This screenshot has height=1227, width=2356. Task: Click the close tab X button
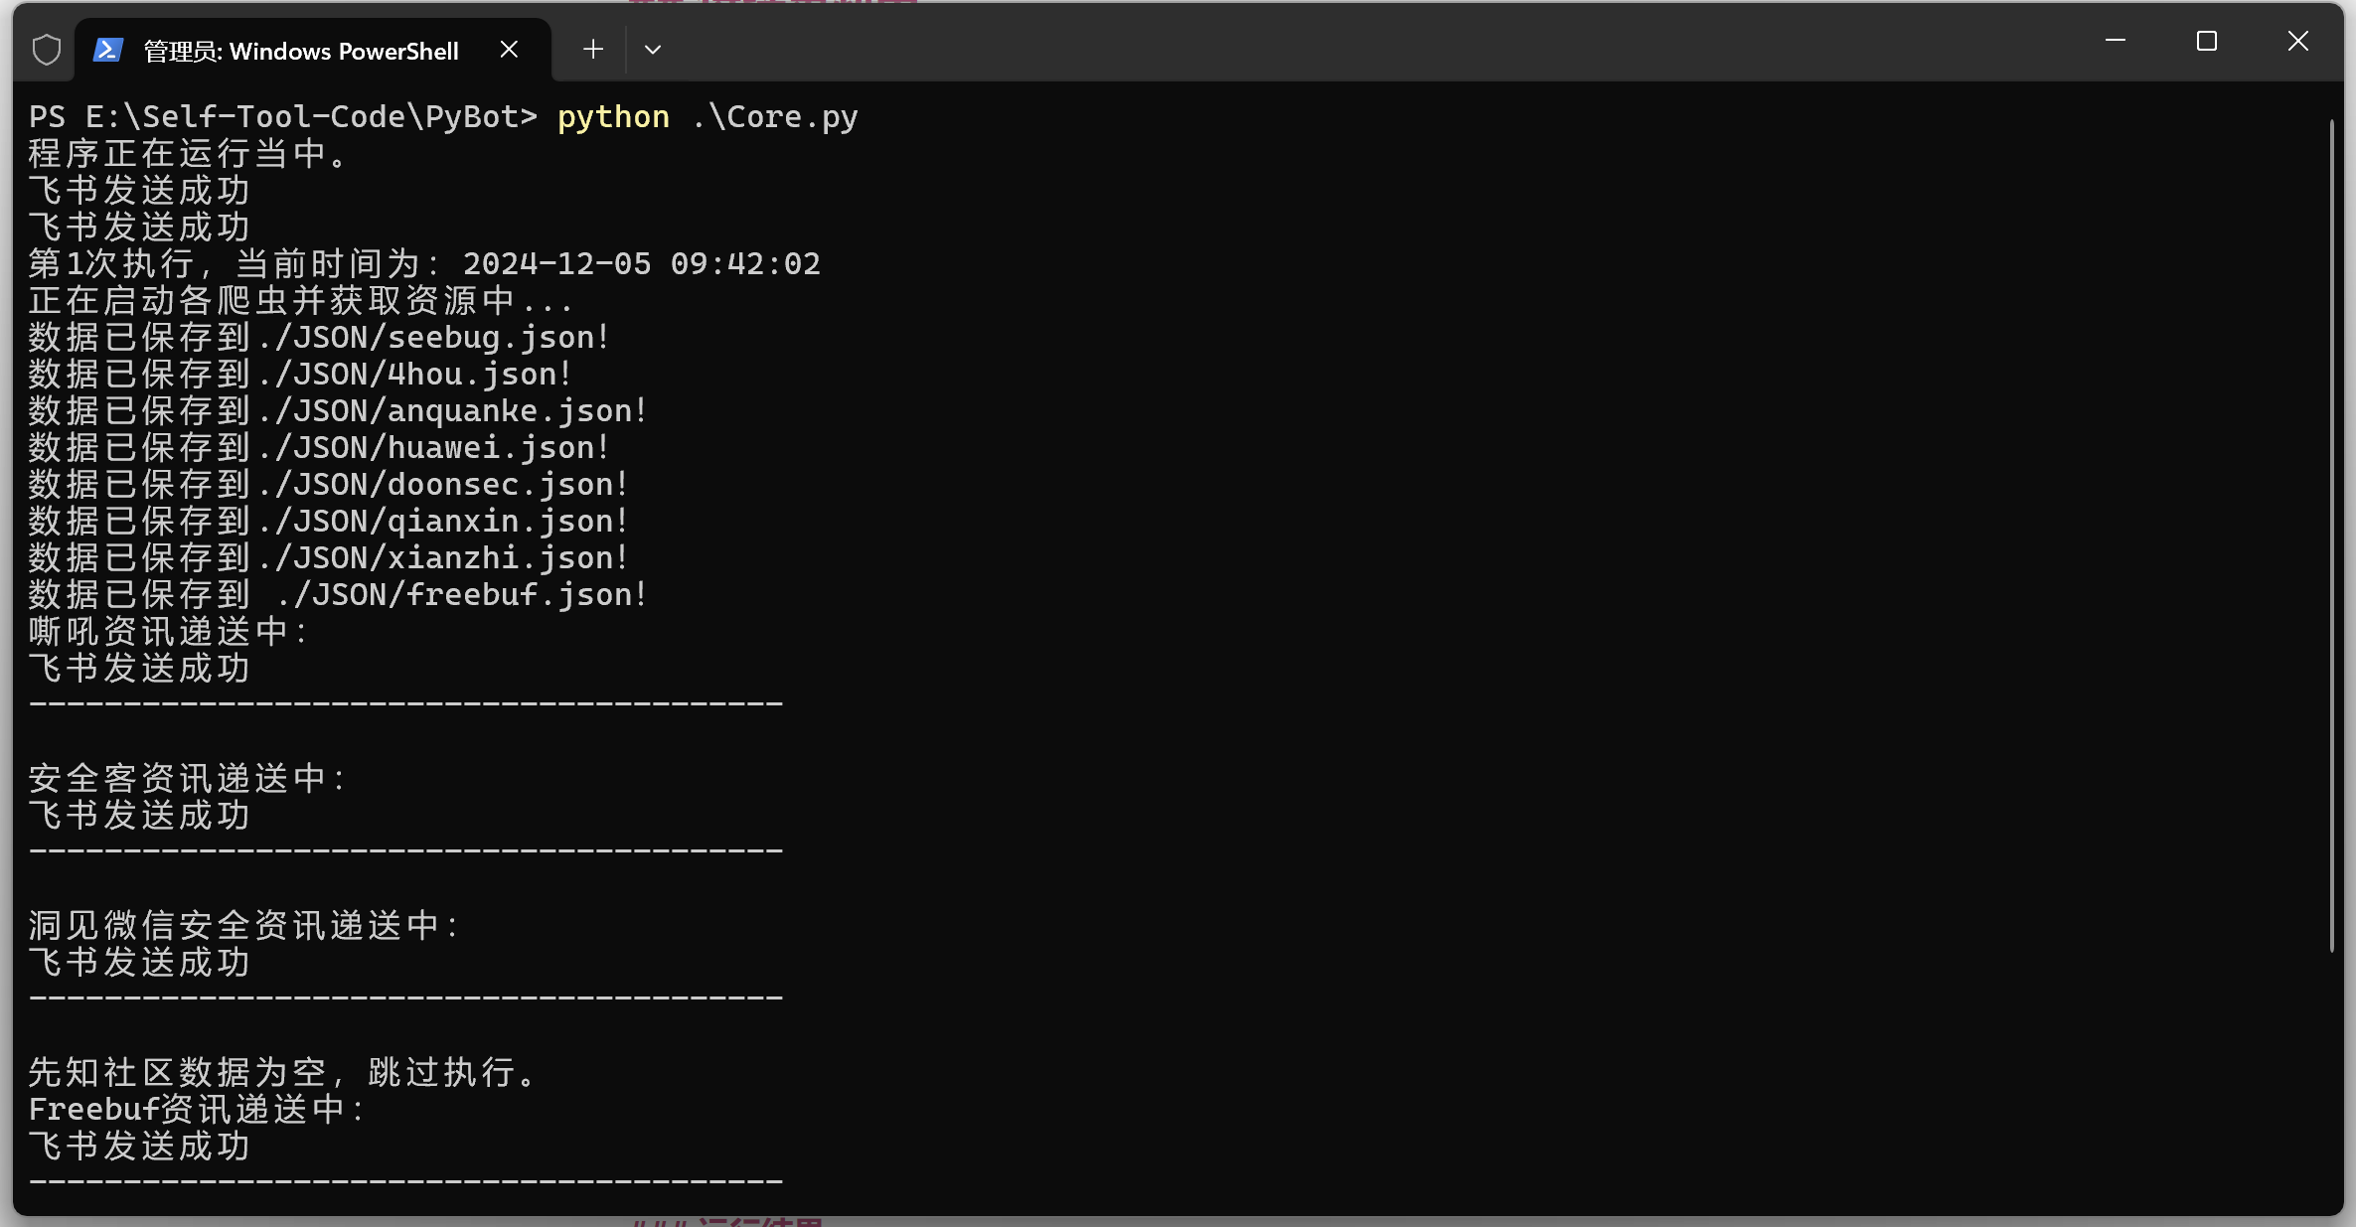coord(505,47)
